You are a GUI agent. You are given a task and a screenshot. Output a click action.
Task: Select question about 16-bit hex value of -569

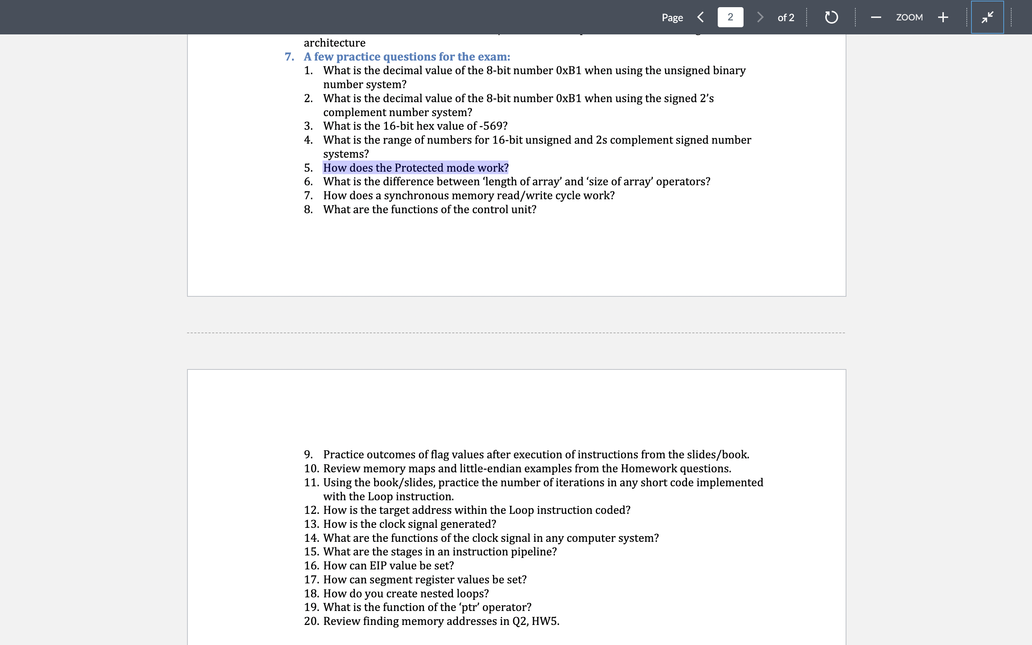tap(414, 126)
